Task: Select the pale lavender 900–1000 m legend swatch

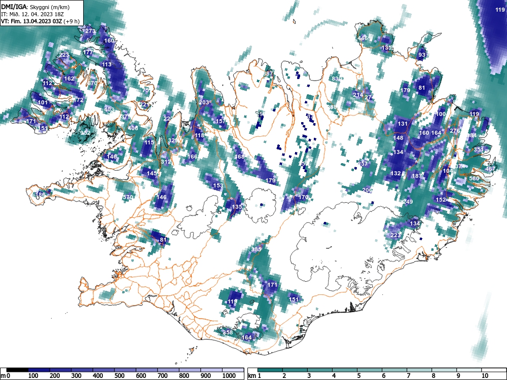Action: coord(211,370)
